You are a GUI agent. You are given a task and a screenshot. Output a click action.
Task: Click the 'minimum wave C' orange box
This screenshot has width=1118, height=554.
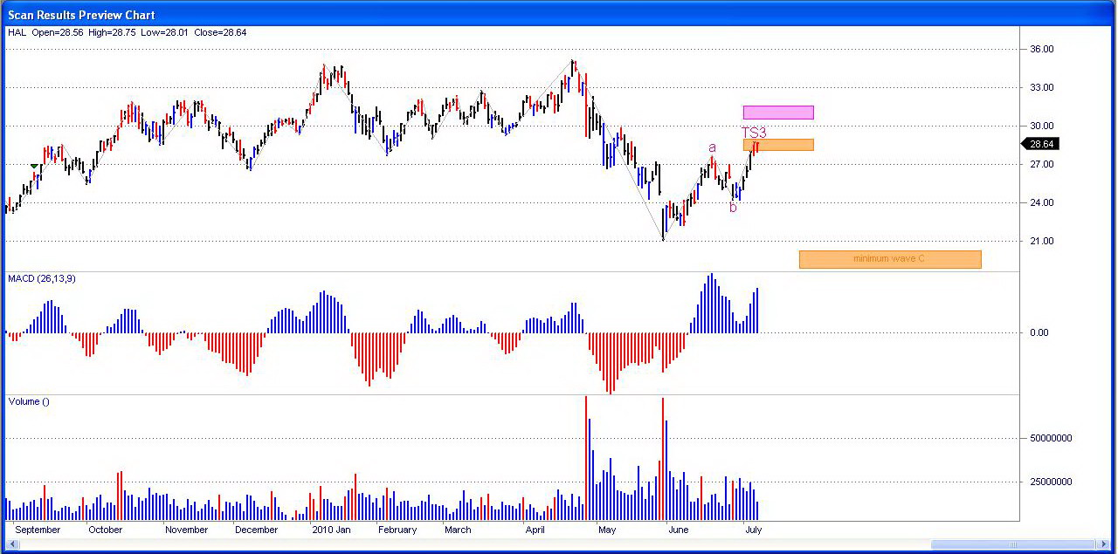[x=890, y=258]
